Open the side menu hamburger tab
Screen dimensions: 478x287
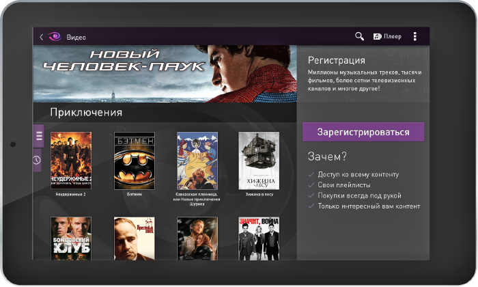pyautogui.click(x=39, y=136)
